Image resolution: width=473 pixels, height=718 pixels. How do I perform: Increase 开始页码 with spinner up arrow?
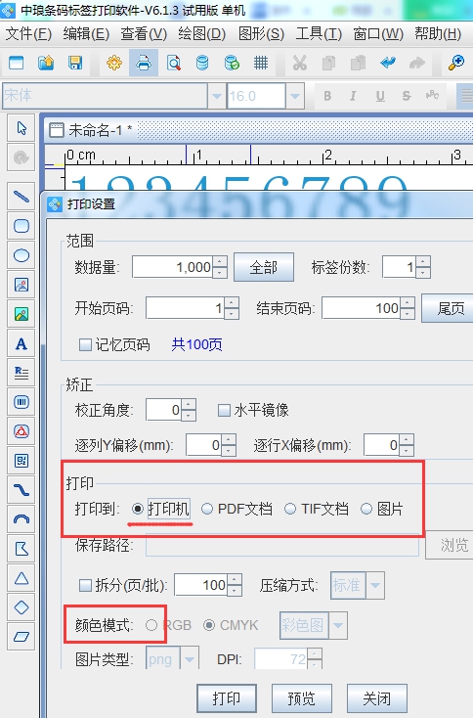click(232, 302)
